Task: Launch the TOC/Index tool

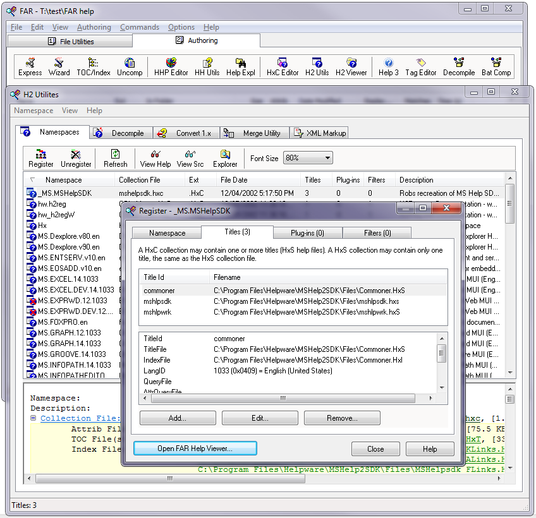Action: [x=93, y=66]
